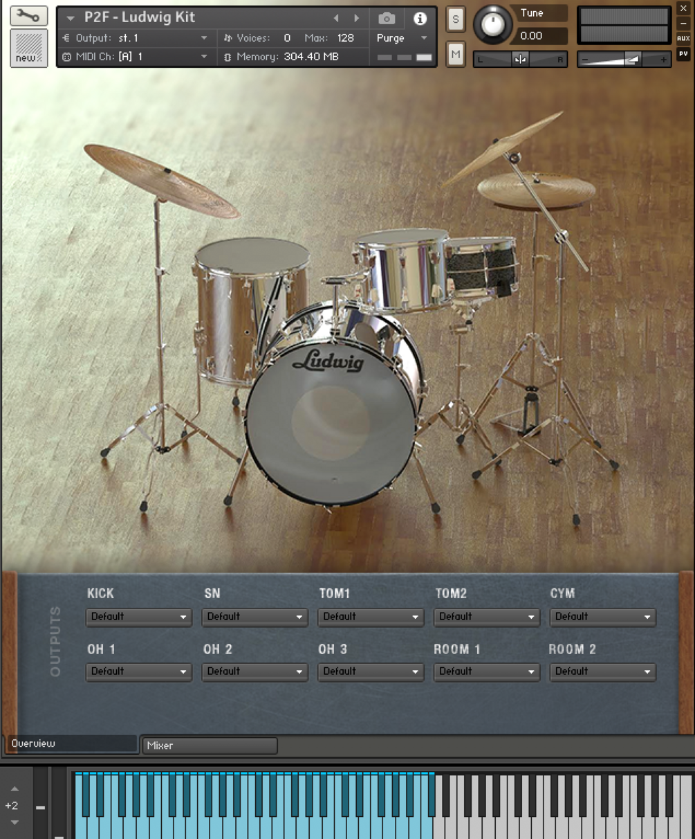Open instrument edit mode with wrench icon
The image size is (695, 839).
coord(28,15)
